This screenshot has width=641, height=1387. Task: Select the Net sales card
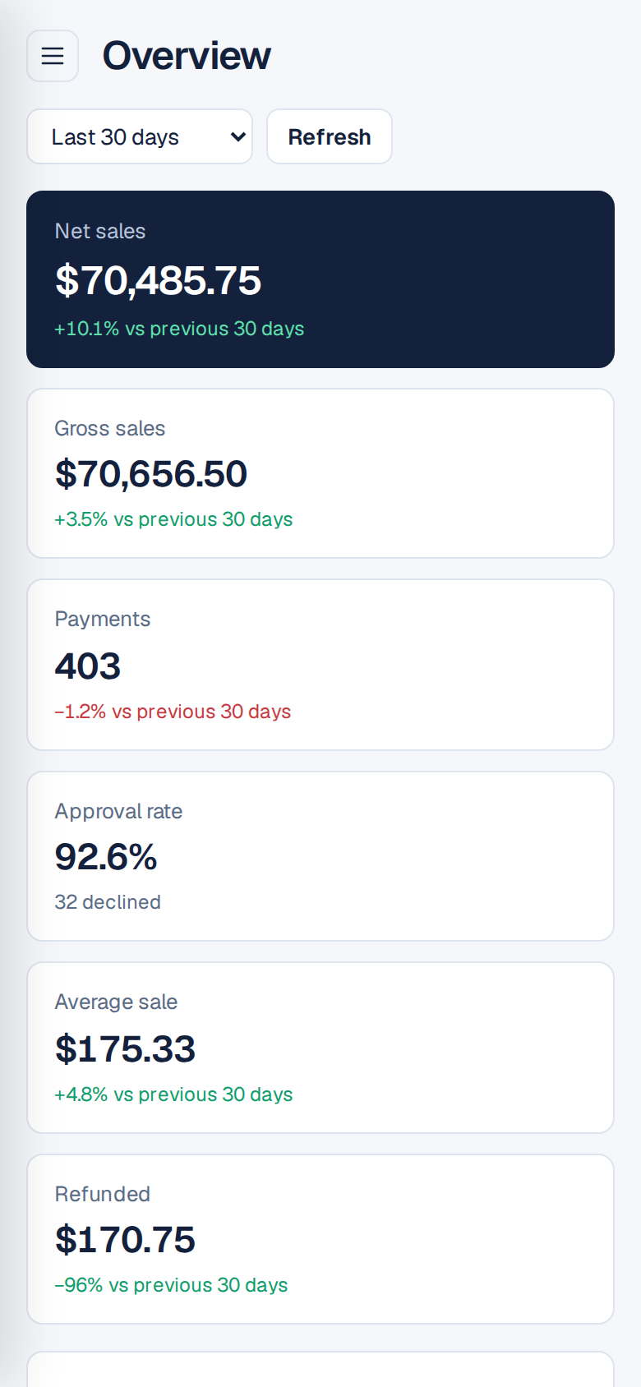320,279
